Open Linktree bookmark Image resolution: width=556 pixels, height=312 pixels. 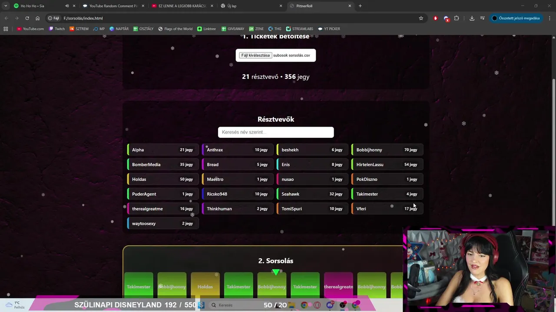206,29
